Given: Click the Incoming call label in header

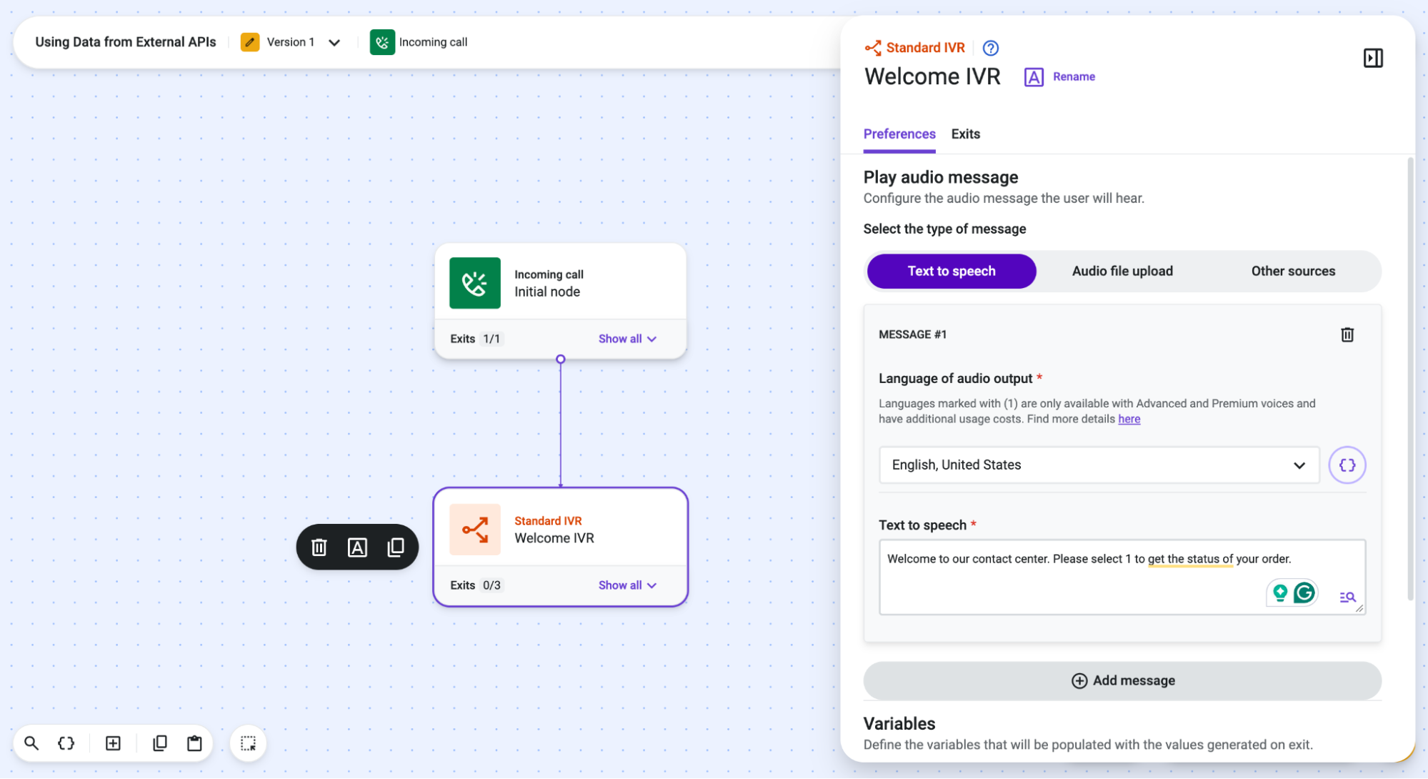Looking at the screenshot, I should [x=433, y=42].
